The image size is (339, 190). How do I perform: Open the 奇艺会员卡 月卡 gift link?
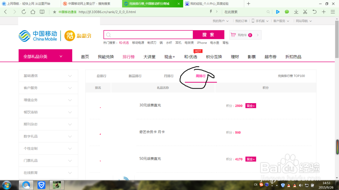pyautogui.click(x=152, y=132)
